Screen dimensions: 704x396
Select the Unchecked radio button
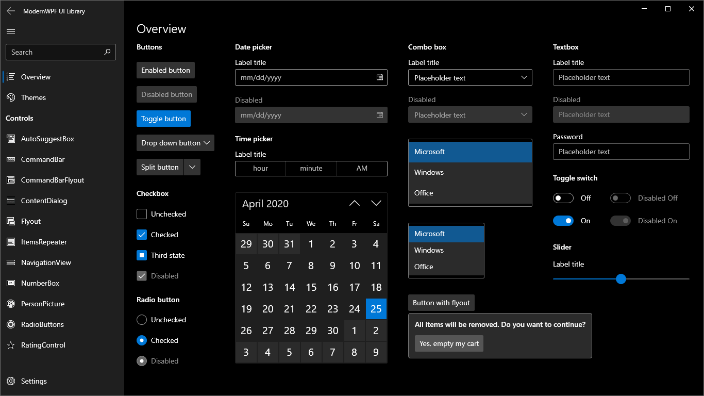coord(142,320)
